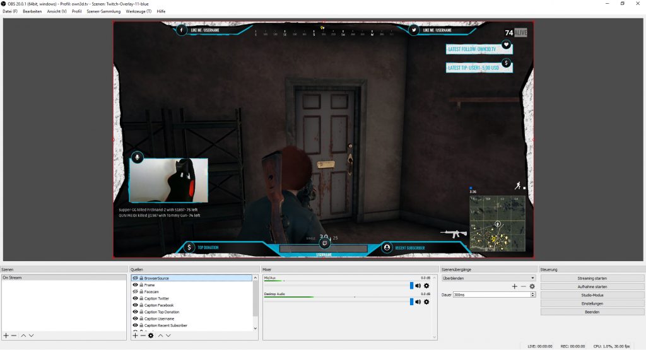Adjust the Mic/Aux volume slider handle

pos(411,286)
